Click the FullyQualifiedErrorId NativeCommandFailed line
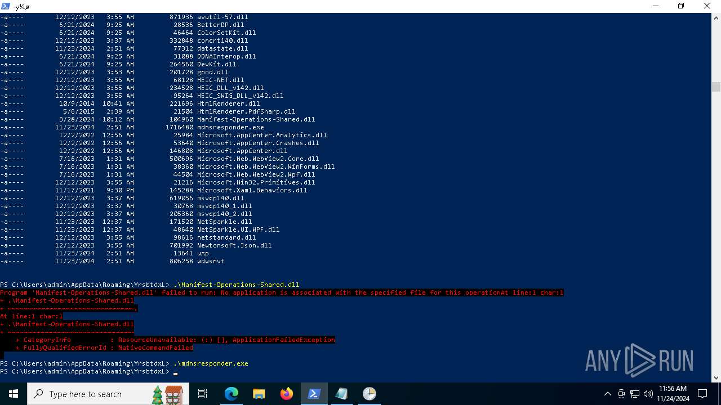Screen dimensions: 721x405 point(104,348)
